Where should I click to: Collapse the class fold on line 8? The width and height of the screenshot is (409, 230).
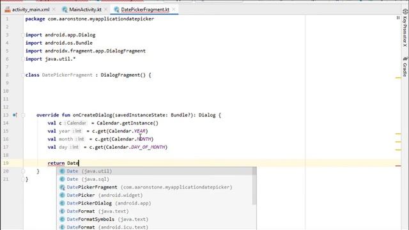tap(23, 75)
